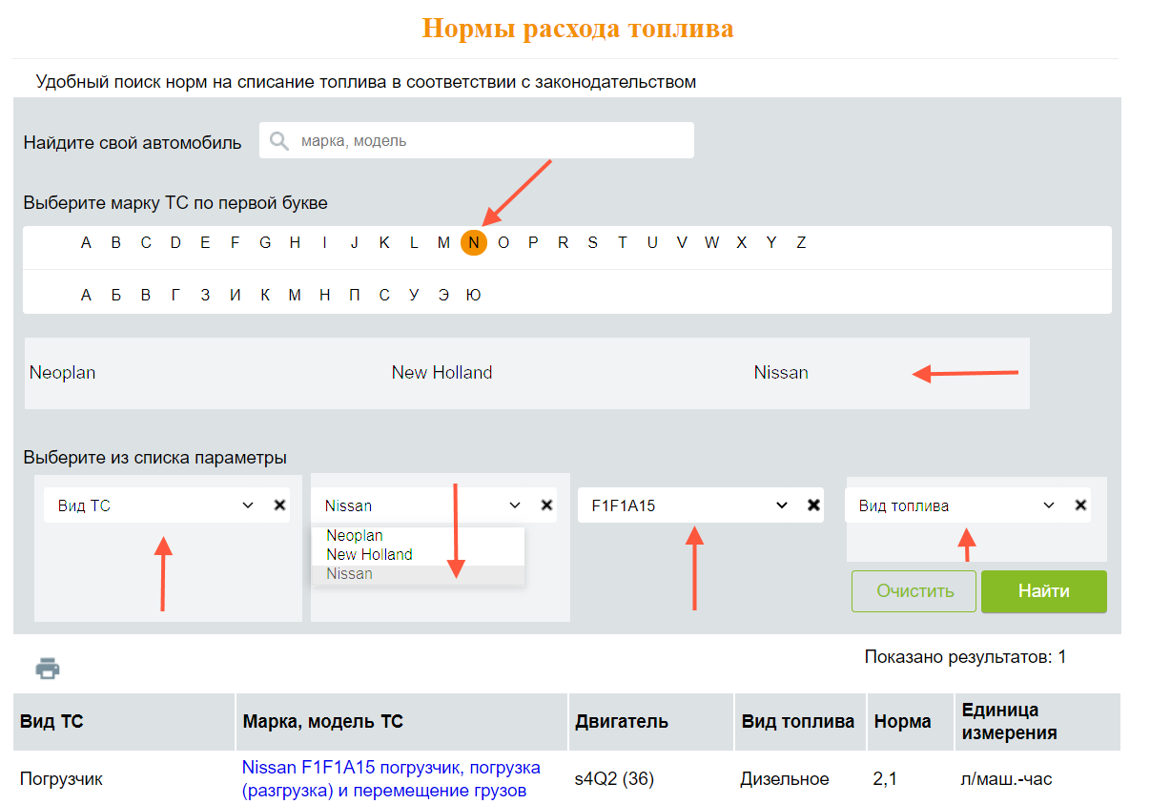1150x804 pixels.
Task: Click the Дизельное fuel type cell
Action: (785, 779)
